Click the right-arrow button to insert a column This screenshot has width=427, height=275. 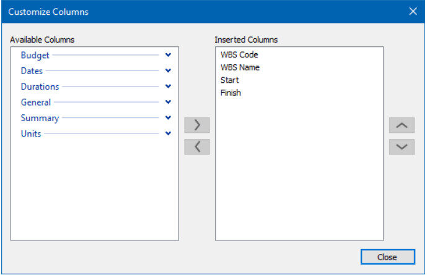pos(197,125)
